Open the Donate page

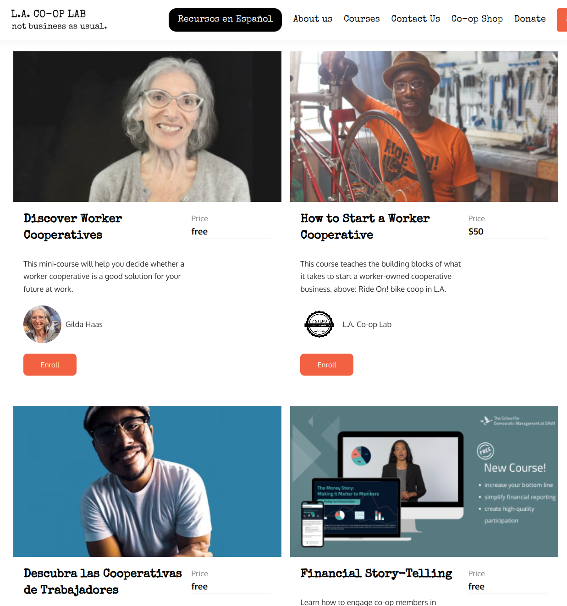point(530,19)
